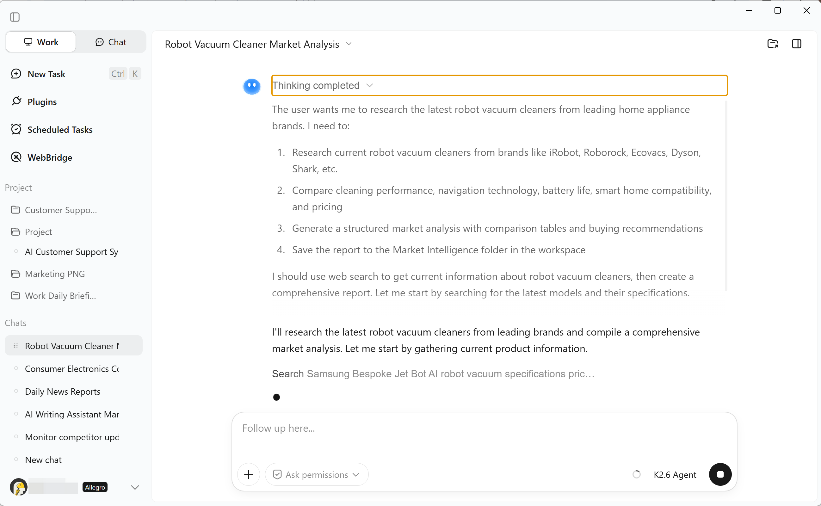Viewport: 821px width, 506px height.
Task: Click the loading spinner beside K2.6 Agent
Action: [x=636, y=474]
